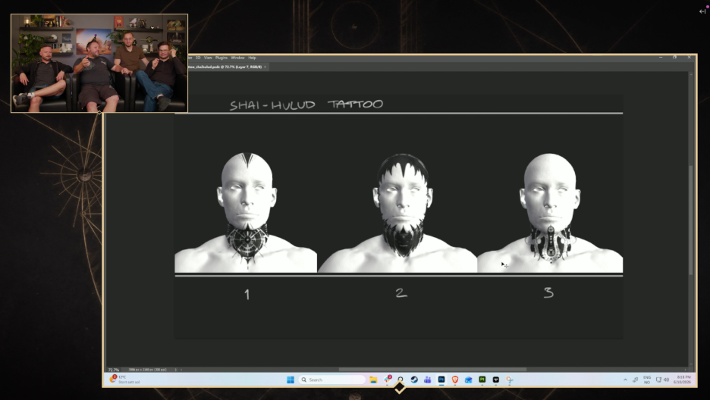Click the taskbar Search box

(x=331, y=380)
